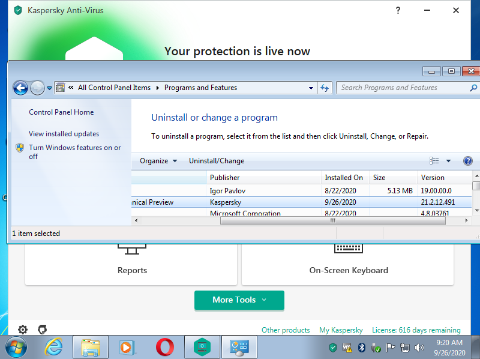Viewport: 480px width, 359px height.
Task: Click the Control Panel address bar icon
Action: click(x=61, y=88)
